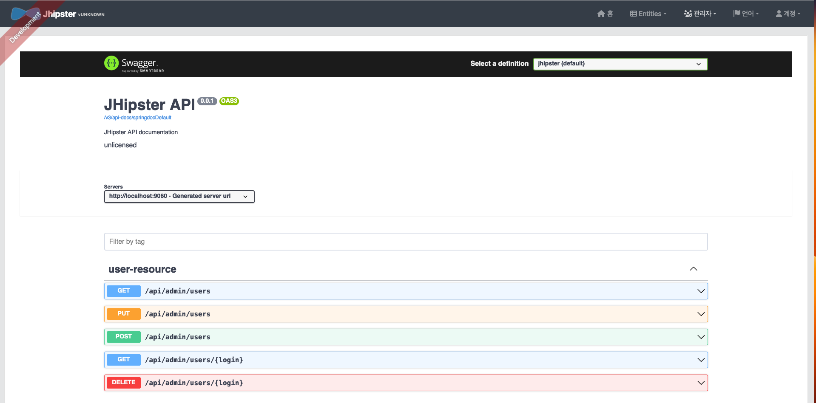Click the vUNKNOWN version label
The height and width of the screenshot is (403, 816).
[x=91, y=14]
